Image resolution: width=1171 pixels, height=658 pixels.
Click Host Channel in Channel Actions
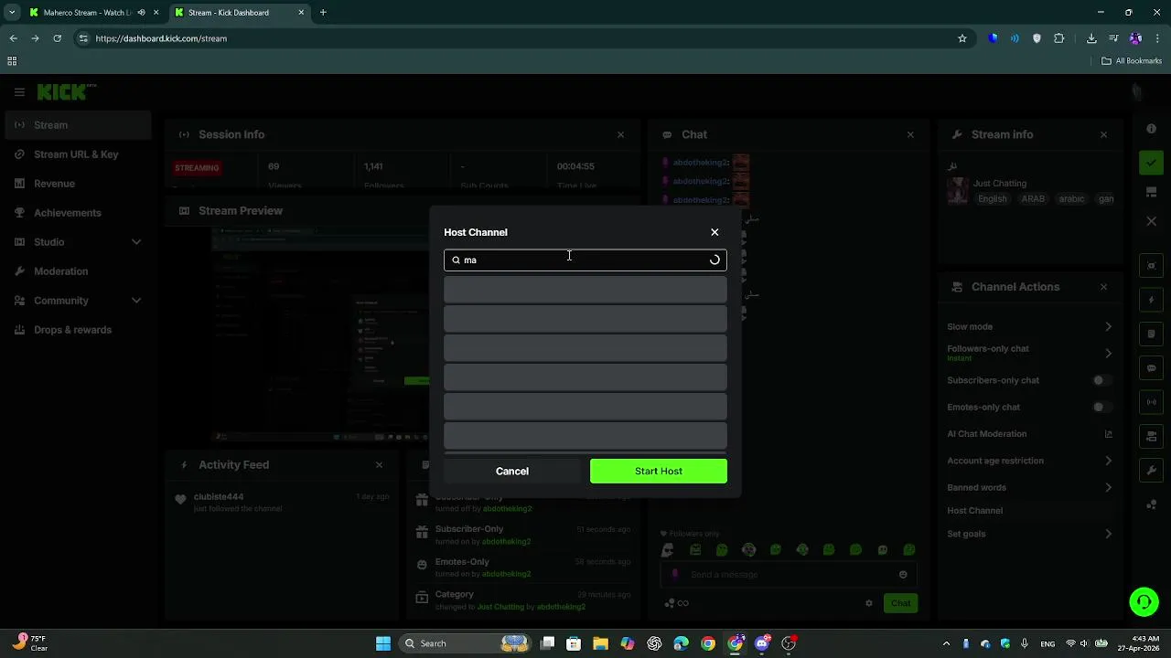coord(974,511)
